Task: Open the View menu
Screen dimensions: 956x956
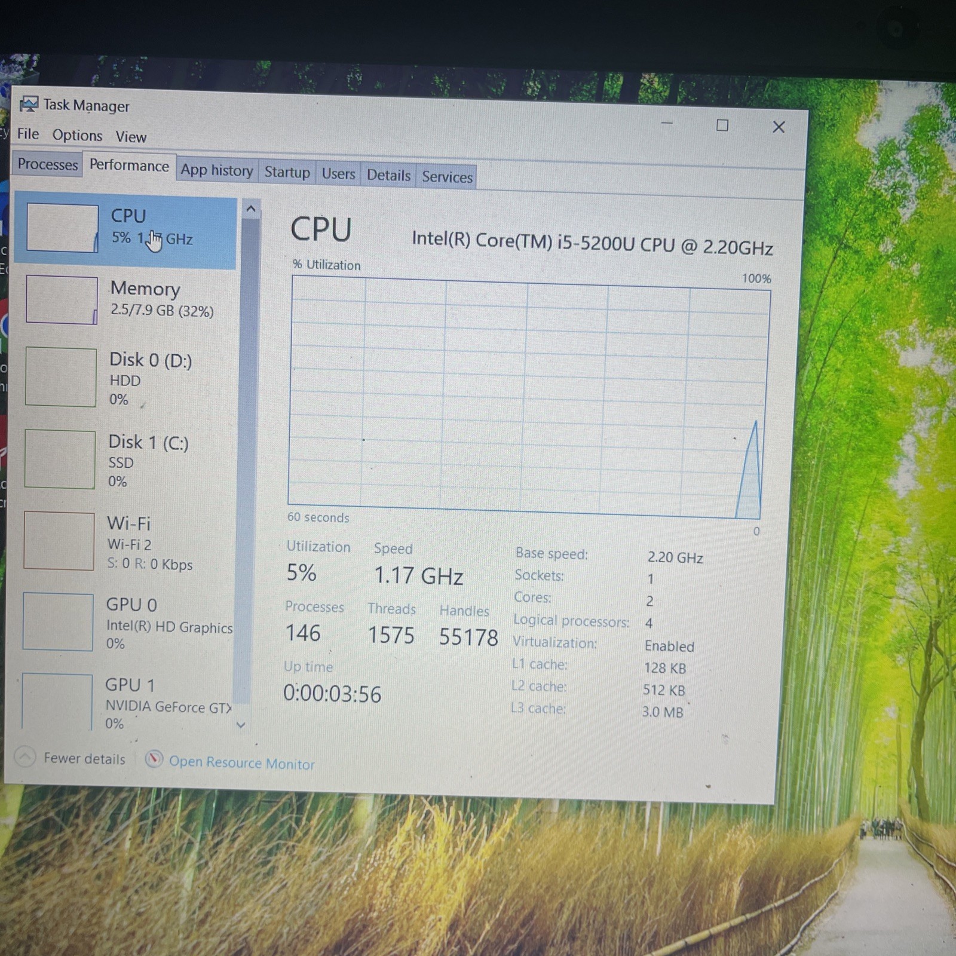Action: (x=131, y=137)
